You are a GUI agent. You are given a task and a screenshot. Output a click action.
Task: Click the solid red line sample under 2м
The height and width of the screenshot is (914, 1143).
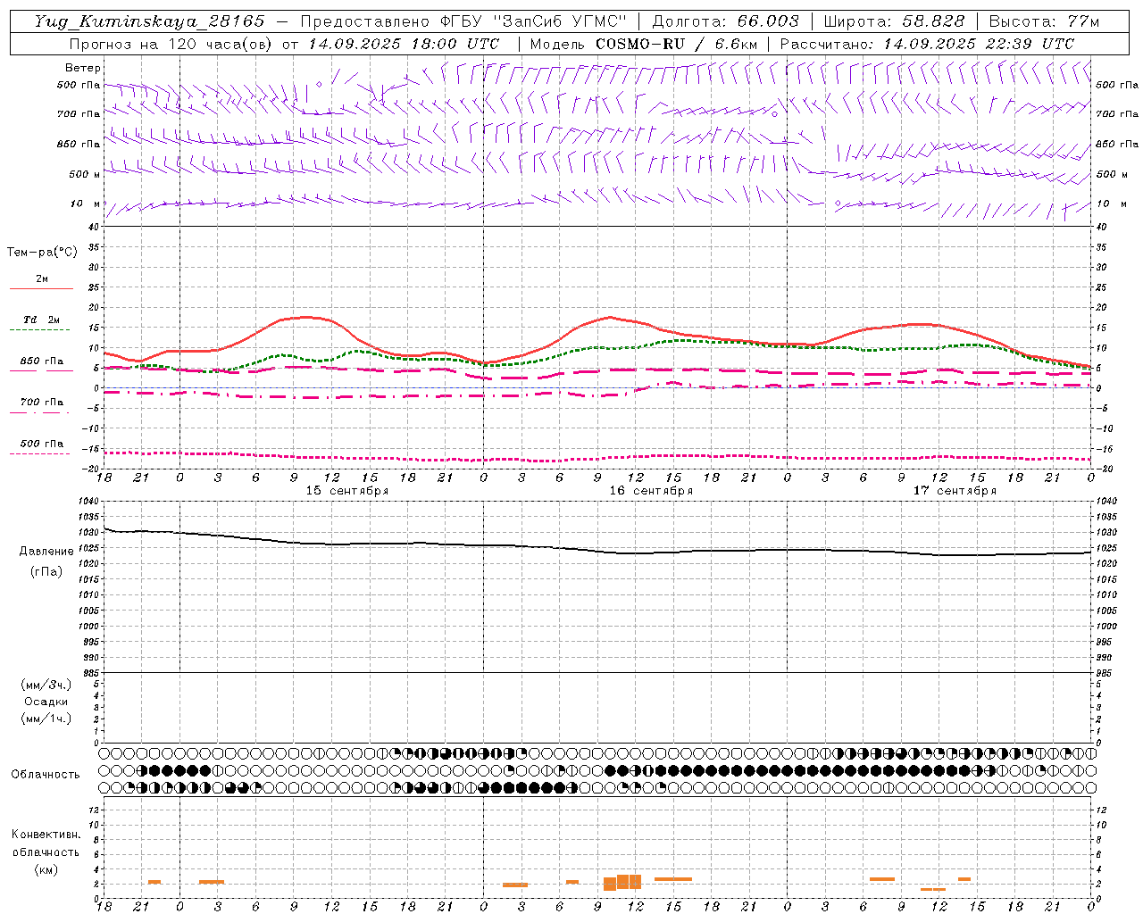41,289
